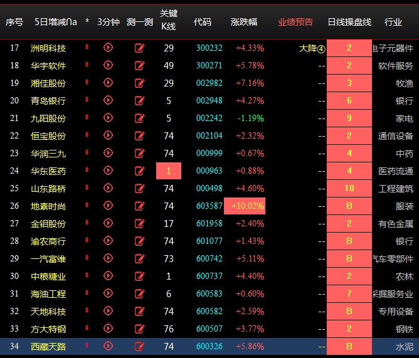Click the 测一测 edit icon for 洲明科技

(x=139, y=48)
